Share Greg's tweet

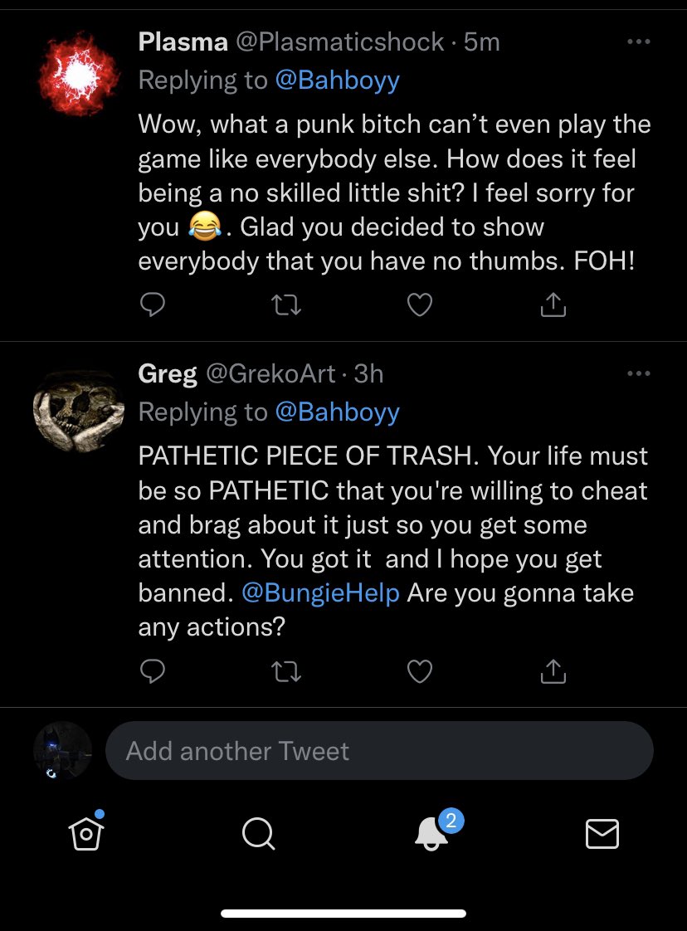pyautogui.click(x=553, y=671)
